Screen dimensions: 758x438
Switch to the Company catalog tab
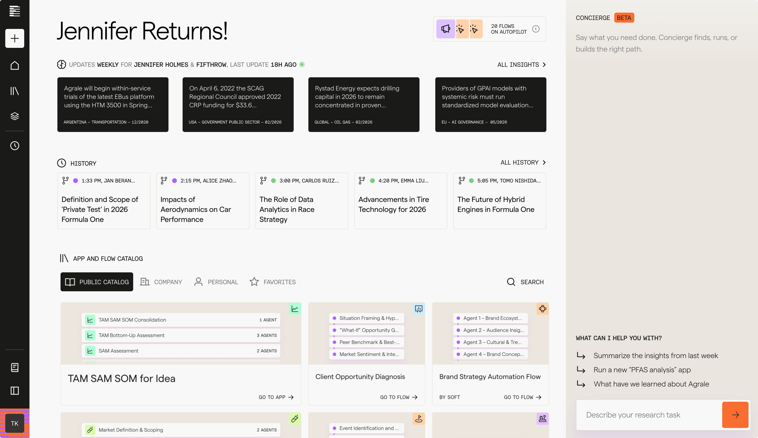(161, 282)
